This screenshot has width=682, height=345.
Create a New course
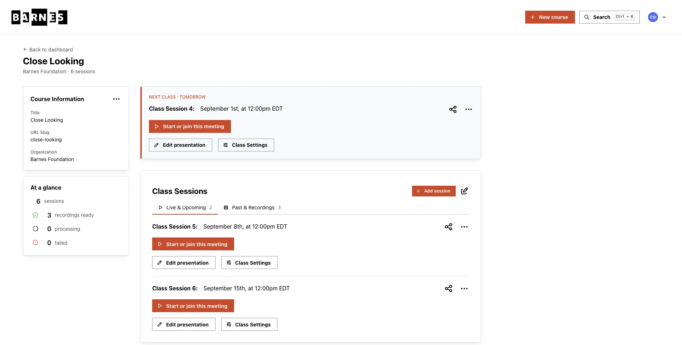pyautogui.click(x=550, y=17)
